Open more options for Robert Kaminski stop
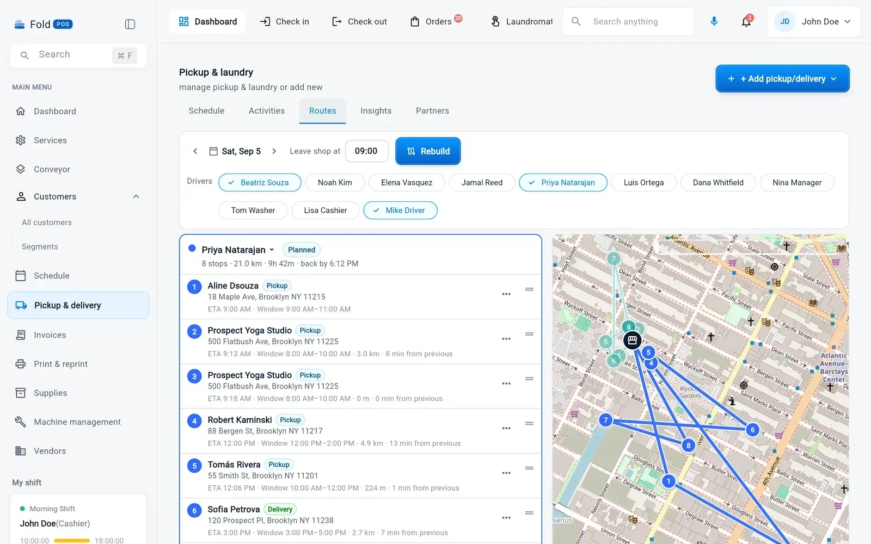The image size is (871, 544). point(506,428)
